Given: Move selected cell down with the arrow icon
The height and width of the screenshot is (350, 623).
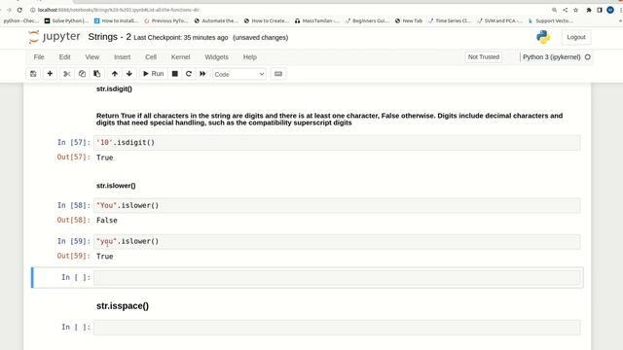Looking at the screenshot, I should [x=129, y=74].
